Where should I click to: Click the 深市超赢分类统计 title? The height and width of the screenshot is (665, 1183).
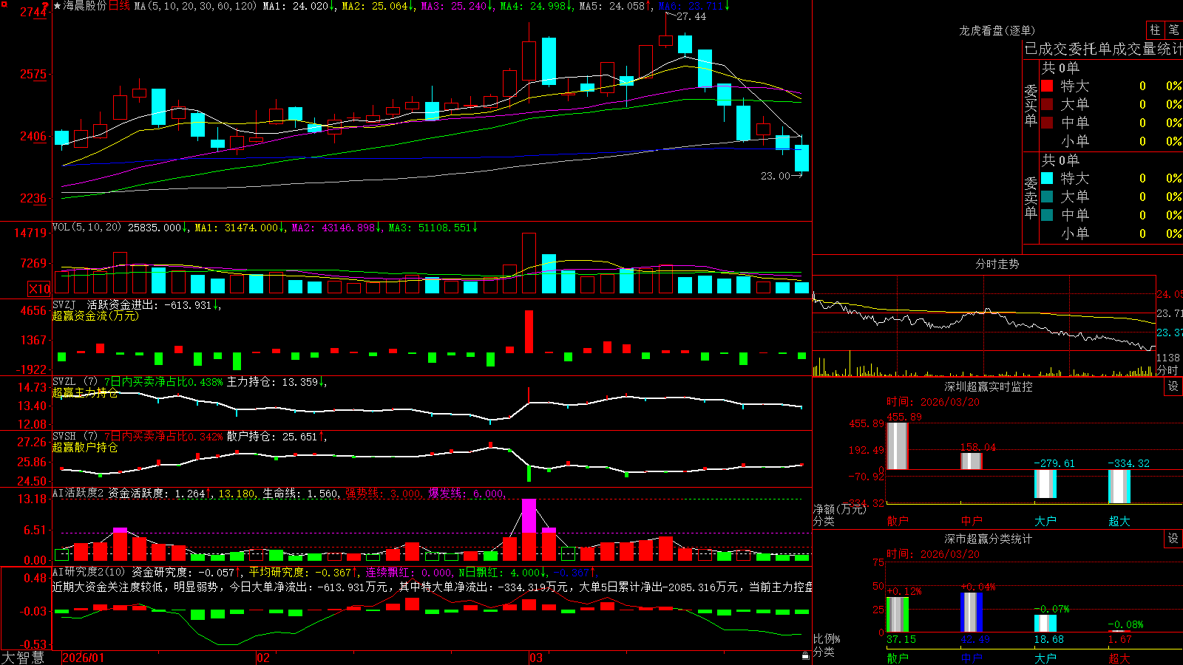(988, 539)
